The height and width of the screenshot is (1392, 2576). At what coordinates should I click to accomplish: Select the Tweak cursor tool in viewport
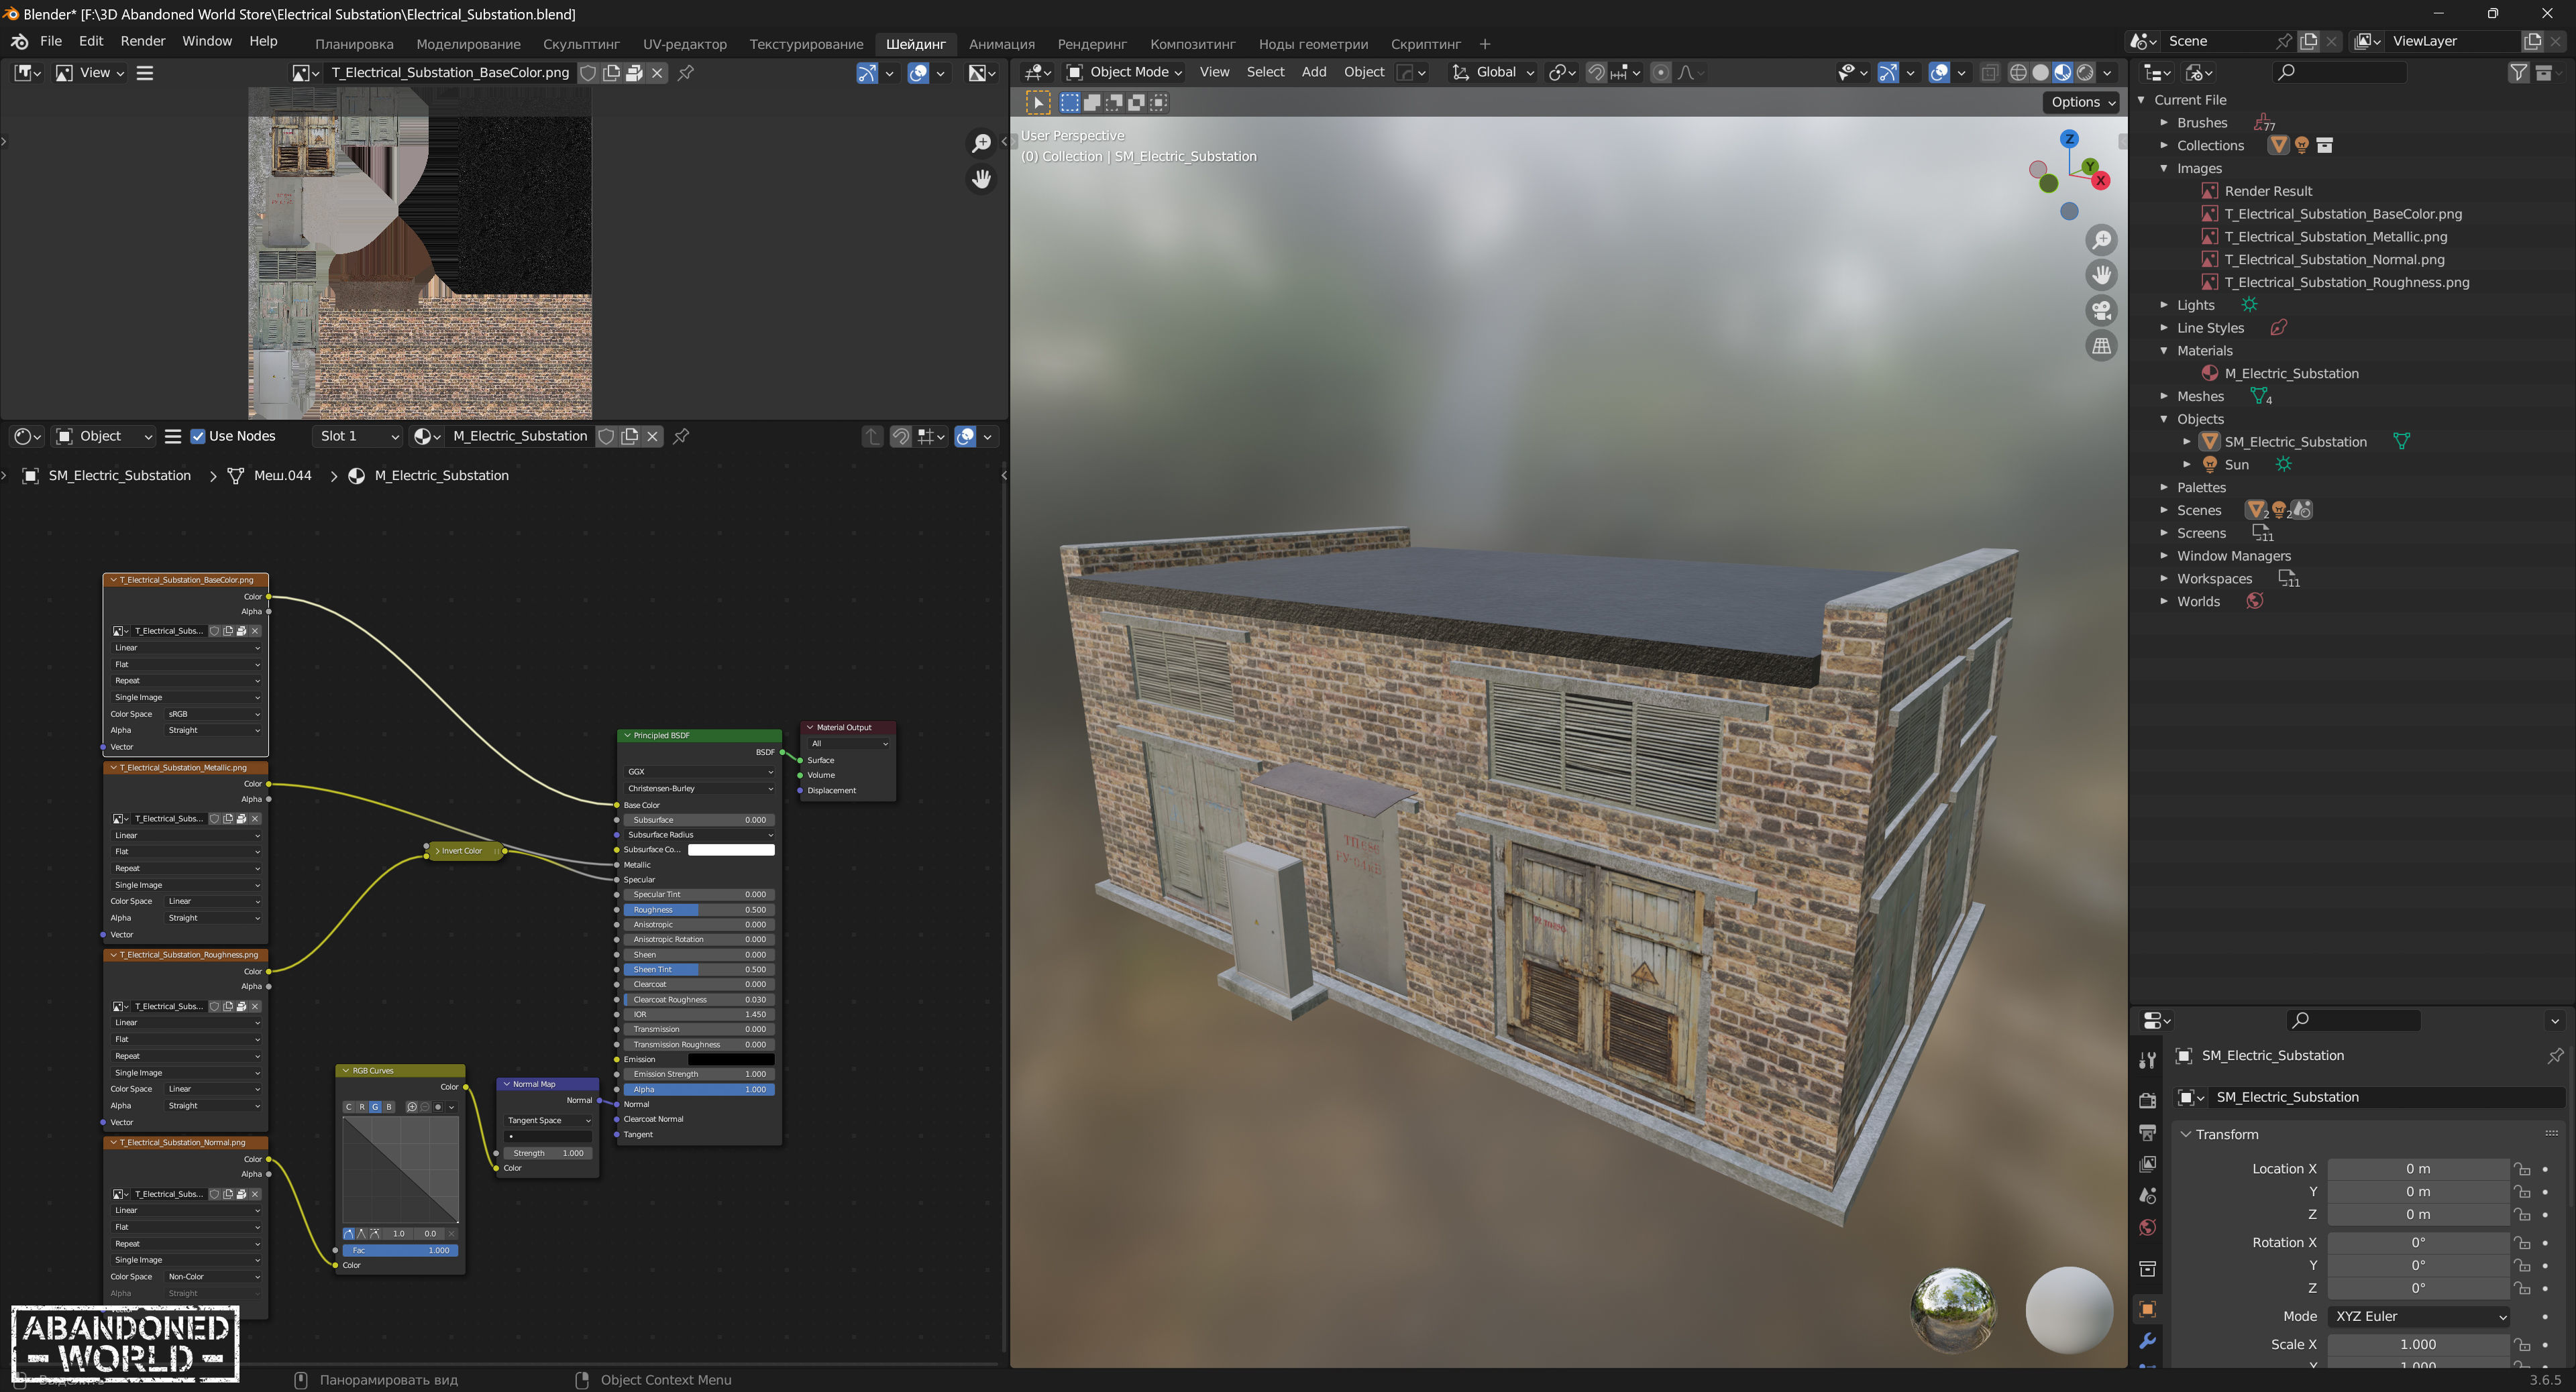click(x=1038, y=102)
